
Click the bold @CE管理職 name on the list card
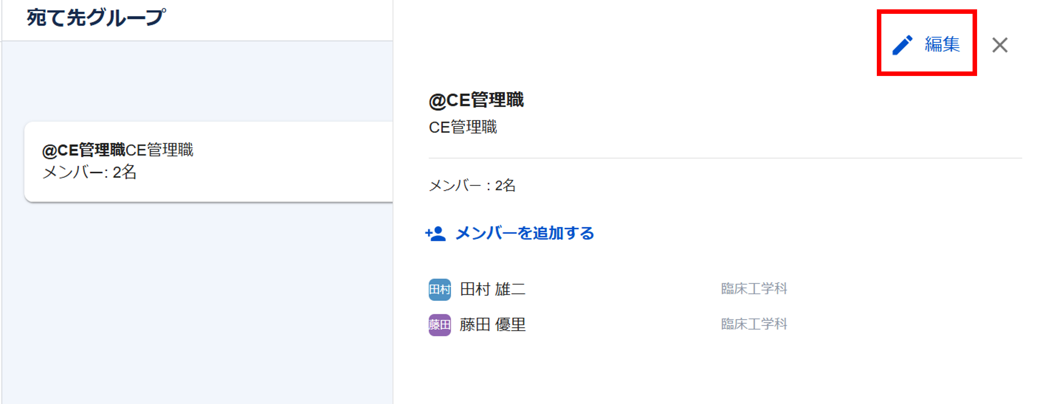[x=83, y=150]
